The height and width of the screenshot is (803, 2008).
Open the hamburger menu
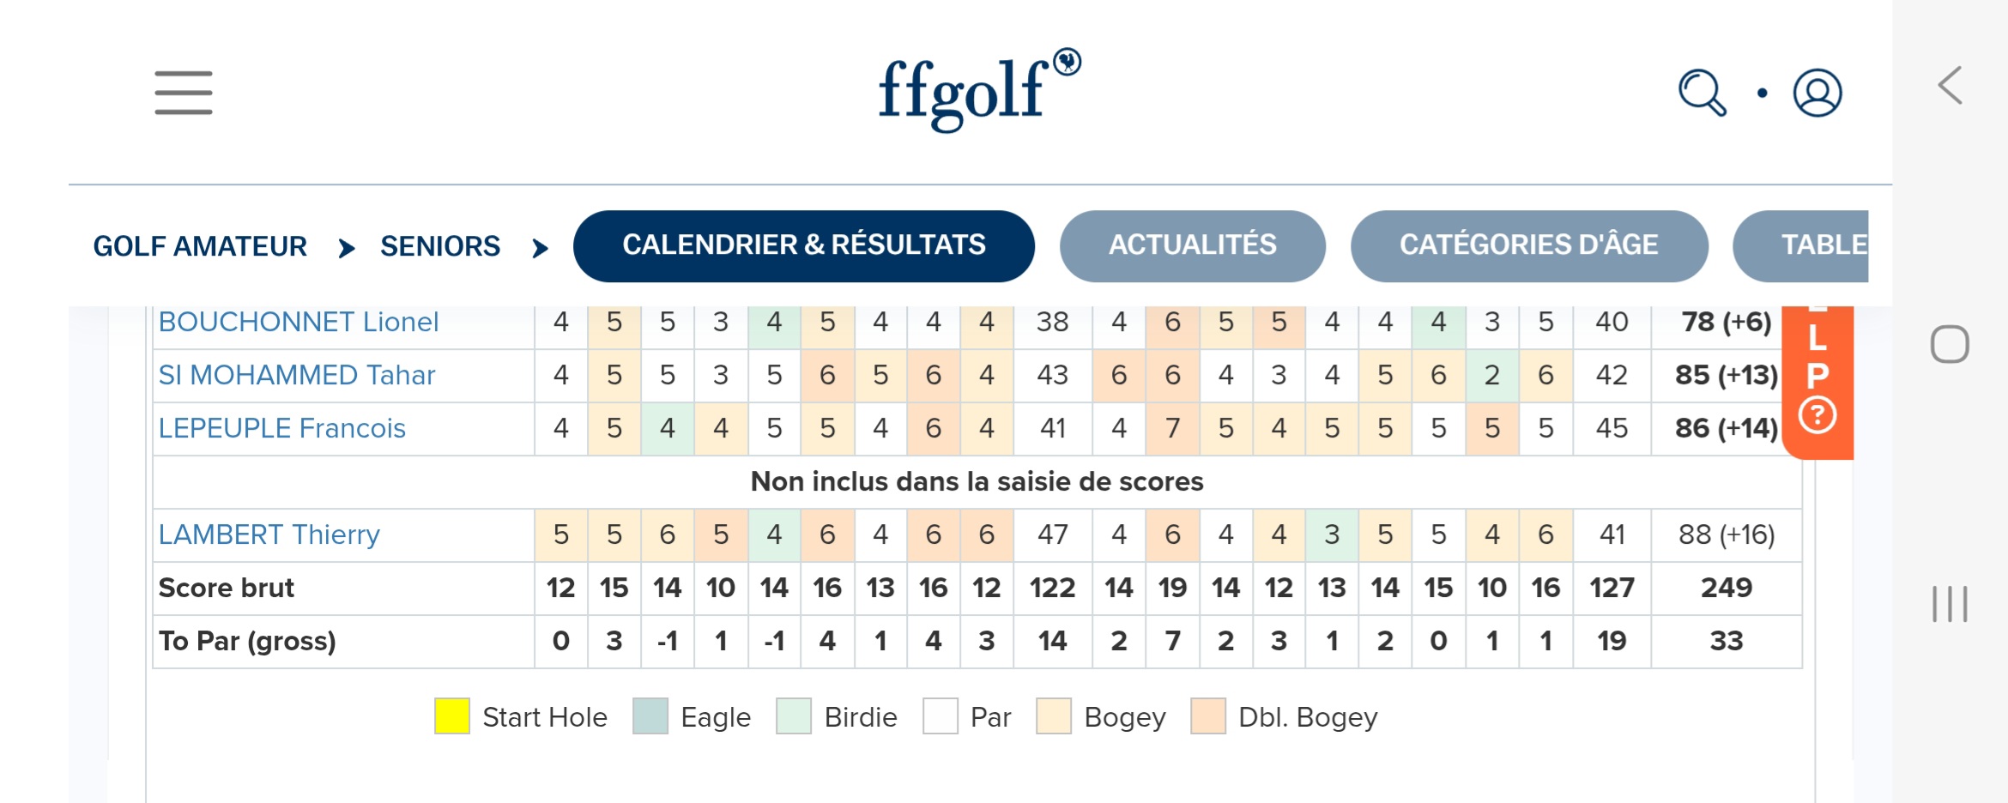coord(183,93)
